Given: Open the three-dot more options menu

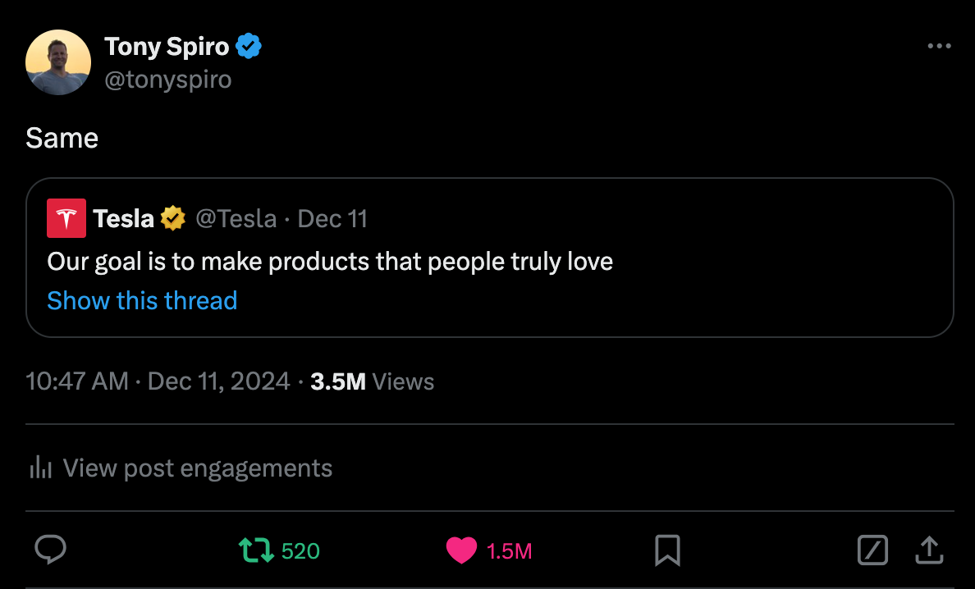Looking at the screenshot, I should [x=939, y=47].
